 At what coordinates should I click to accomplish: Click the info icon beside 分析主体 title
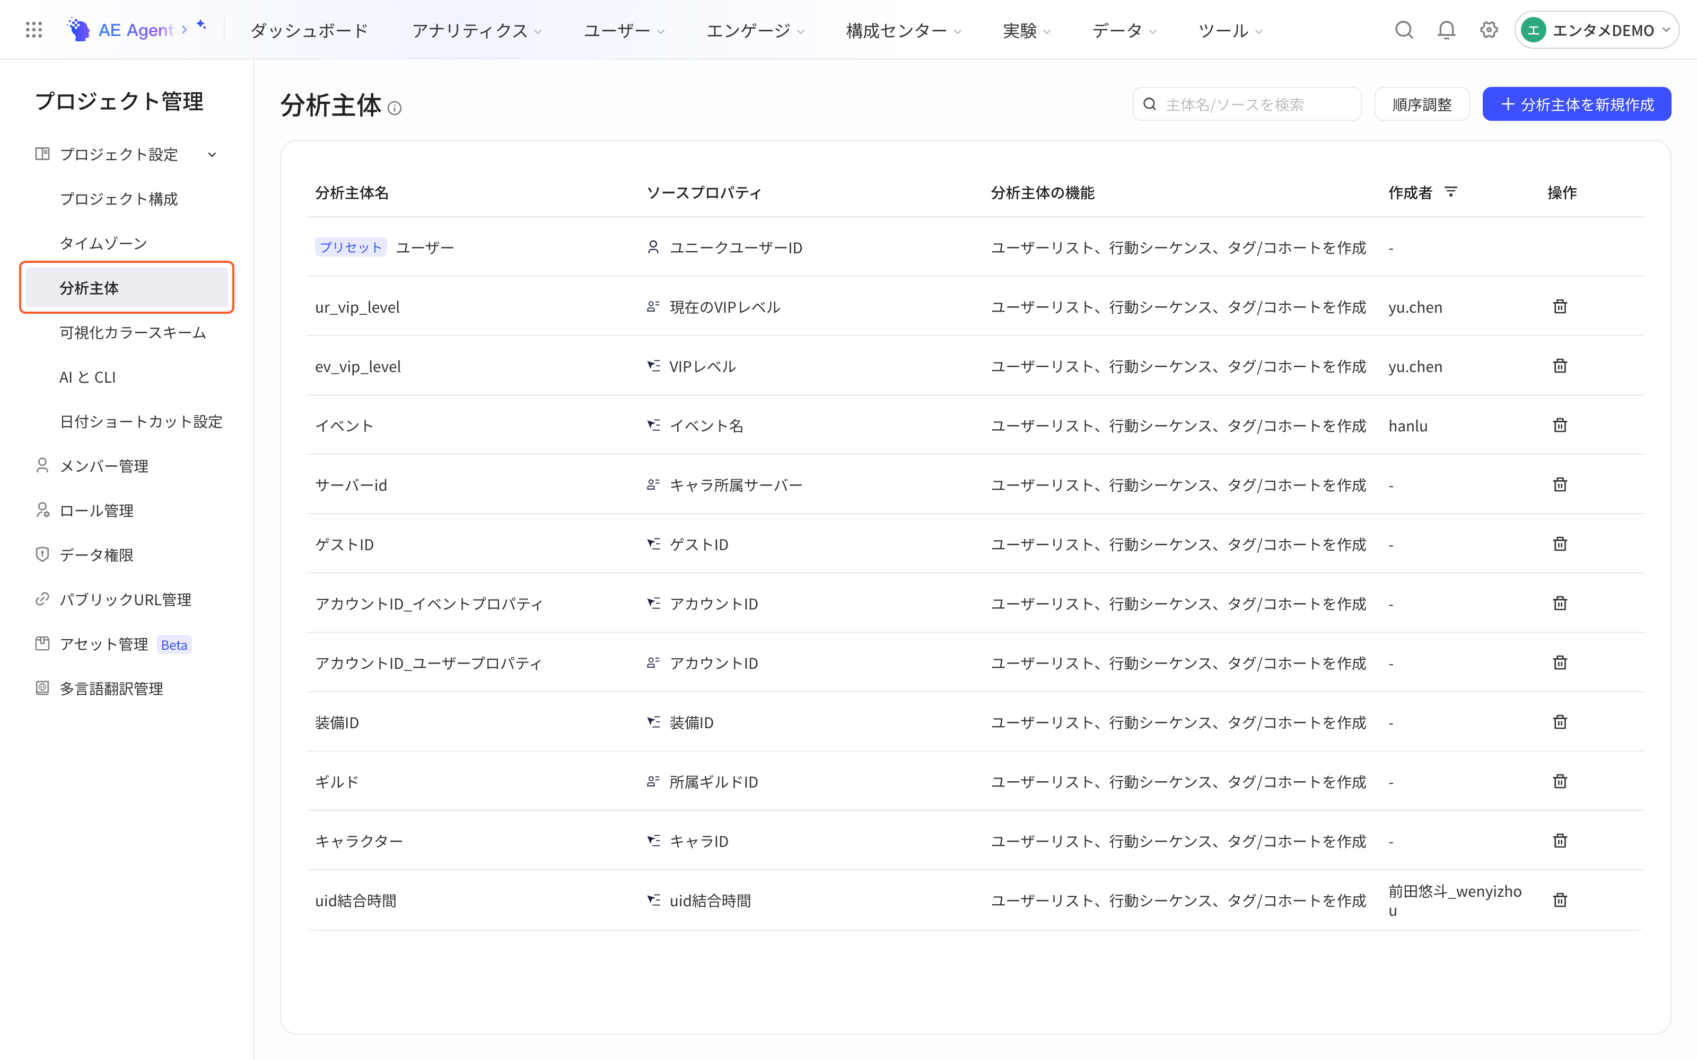tap(395, 108)
